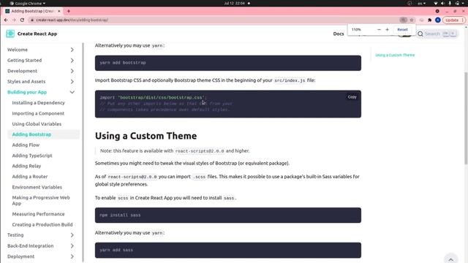The height and width of the screenshot is (263, 468).
Task: Click the Using a Custom Theme heading
Action: tap(146, 136)
